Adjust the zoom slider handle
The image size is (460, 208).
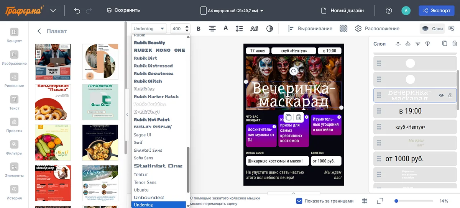tap(396, 201)
